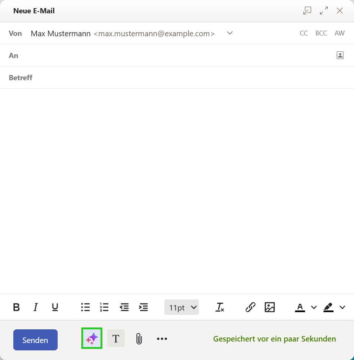Add a BCC recipient field

(321, 33)
